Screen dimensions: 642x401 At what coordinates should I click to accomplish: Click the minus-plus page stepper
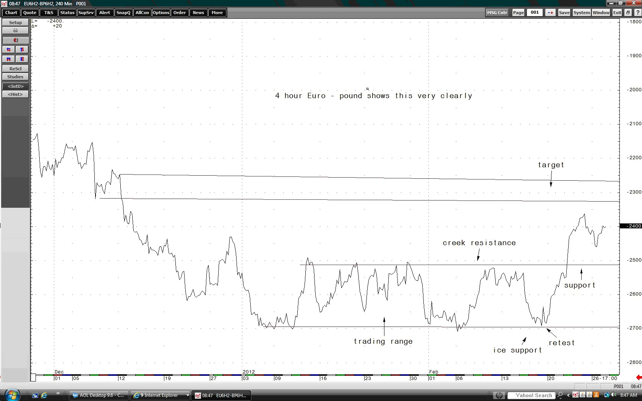[x=550, y=13]
